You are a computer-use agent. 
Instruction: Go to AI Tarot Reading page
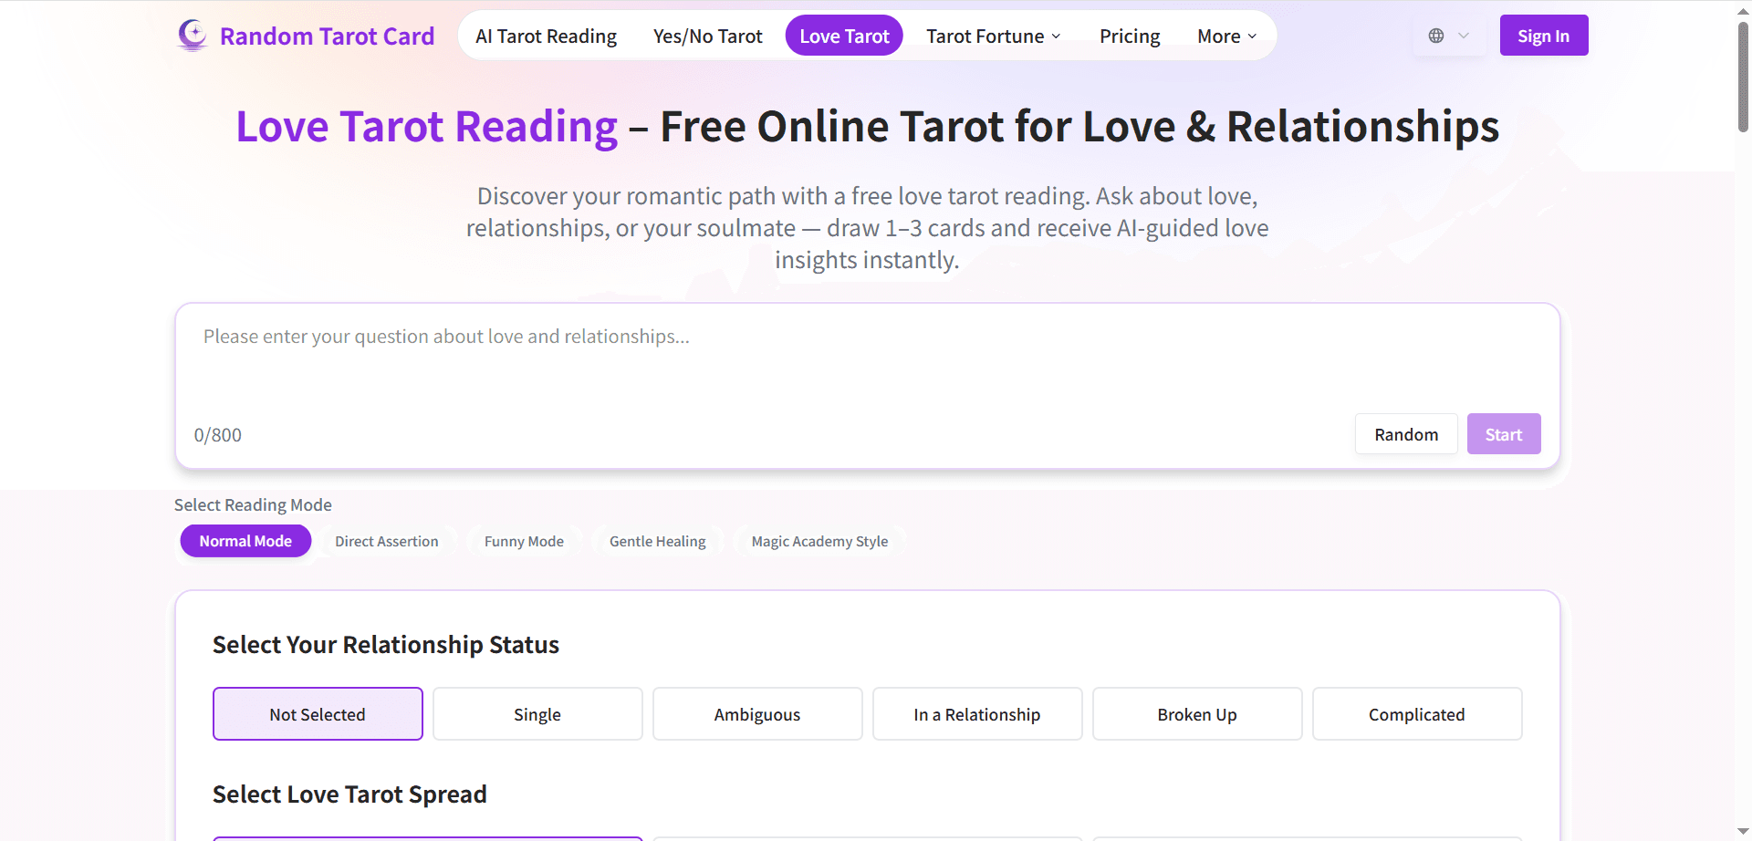pos(546,36)
